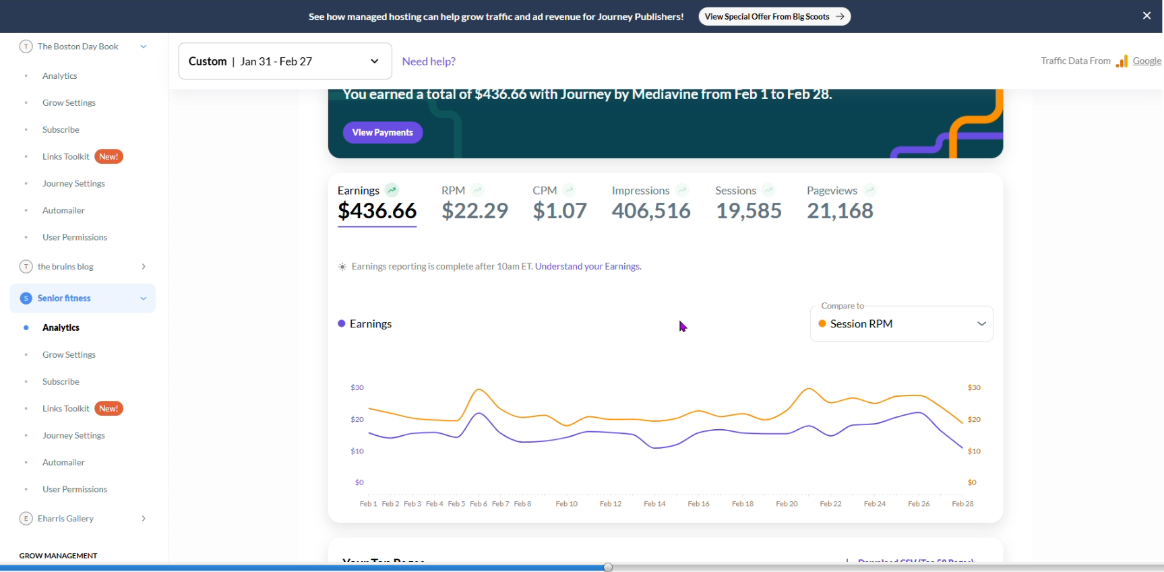Click the sun icon beside earnings reporting note
Image resolution: width=1164 pixels, height=572 pixels.
342,267
